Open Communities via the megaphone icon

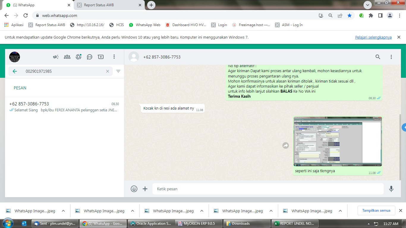[56, 57]
